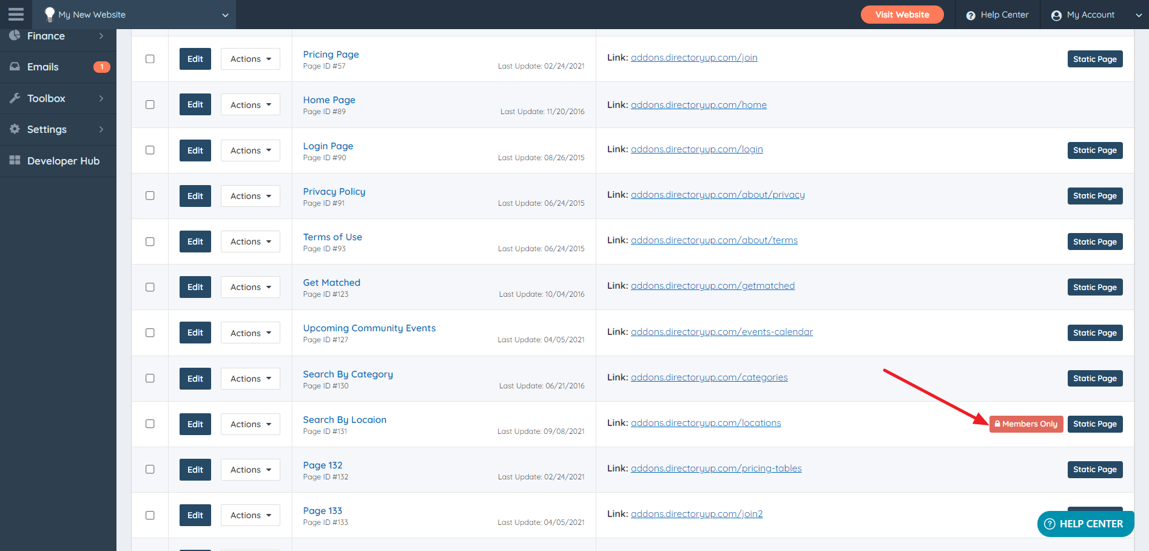1149x551 pixels.
Task: Open the hamburger menu icon
Action: coord(16,15)
